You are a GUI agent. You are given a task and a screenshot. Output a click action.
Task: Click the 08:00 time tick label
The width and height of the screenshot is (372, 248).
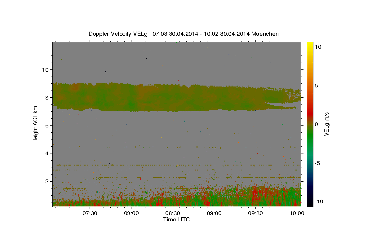(x=131, y=213)
